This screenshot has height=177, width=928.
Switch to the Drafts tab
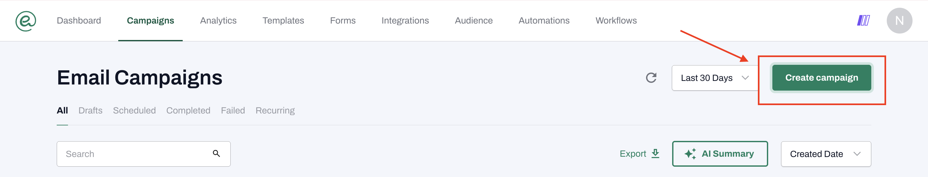coord(90,110)
